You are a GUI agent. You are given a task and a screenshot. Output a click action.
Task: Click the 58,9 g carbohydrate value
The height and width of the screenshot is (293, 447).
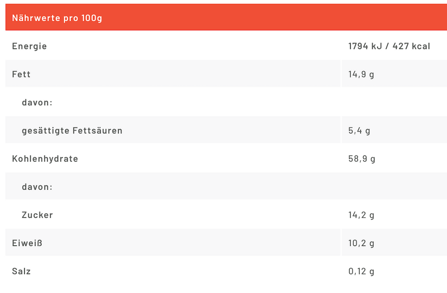(362, 159)
